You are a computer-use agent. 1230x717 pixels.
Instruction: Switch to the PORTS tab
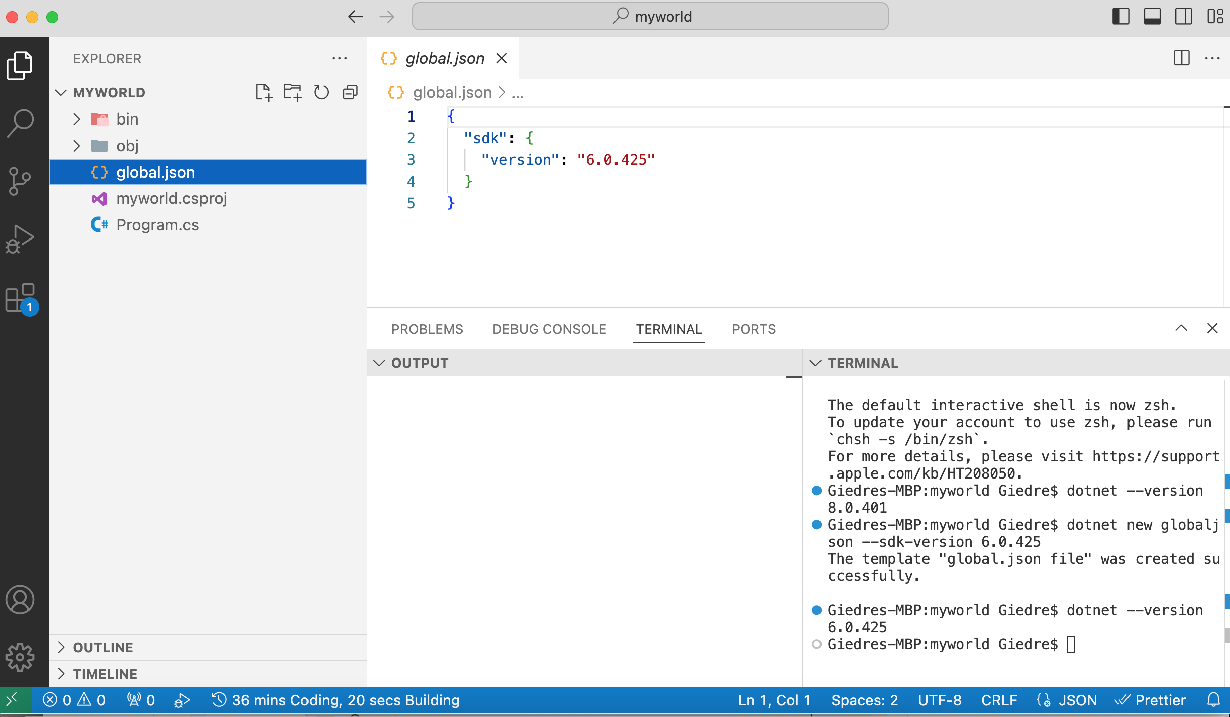pos(754,329)
